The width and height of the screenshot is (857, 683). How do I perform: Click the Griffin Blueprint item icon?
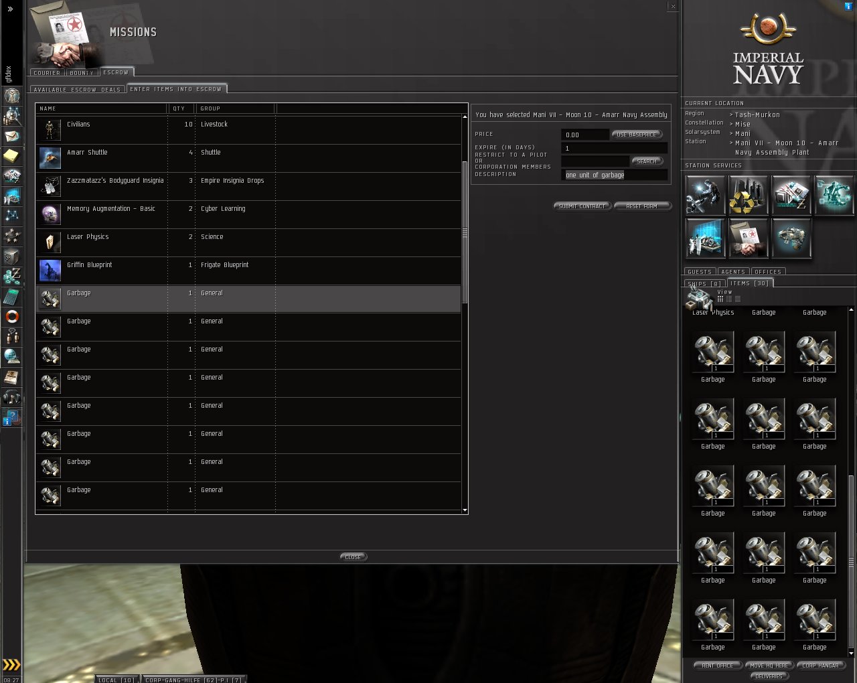click(x=50, y=271)
